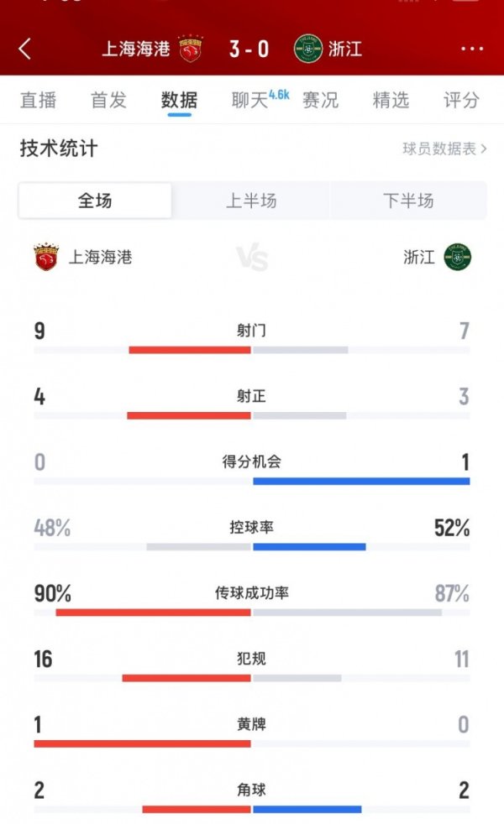Open more options via the three-dot icon
The image size is (504, 824).
pyautogui.click(x=470, y=50)
